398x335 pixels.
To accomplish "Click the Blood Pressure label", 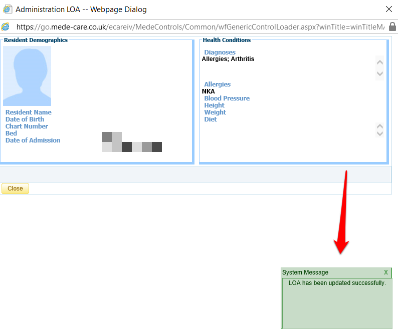I will [x=227, y=98].
